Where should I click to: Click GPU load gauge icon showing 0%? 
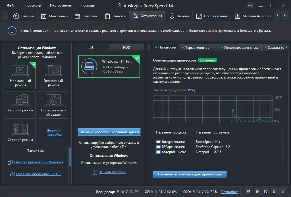coord(169,192)
